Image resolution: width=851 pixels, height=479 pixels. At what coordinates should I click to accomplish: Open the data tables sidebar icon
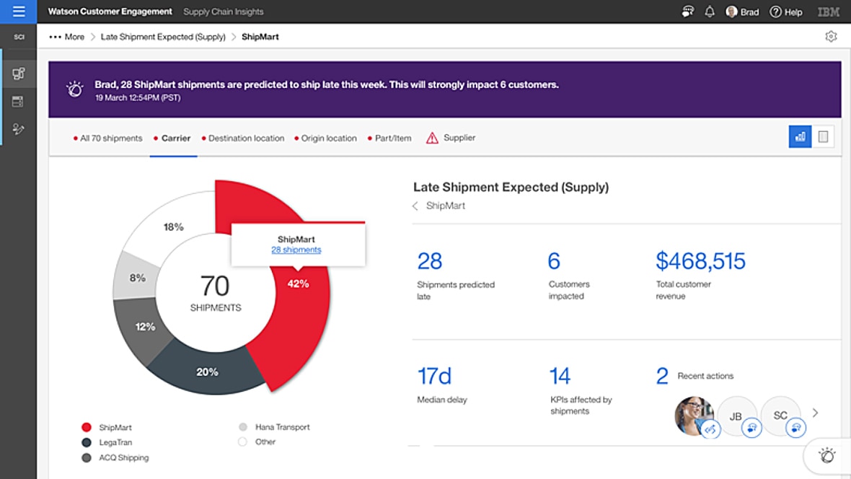[x=18, y=101]
